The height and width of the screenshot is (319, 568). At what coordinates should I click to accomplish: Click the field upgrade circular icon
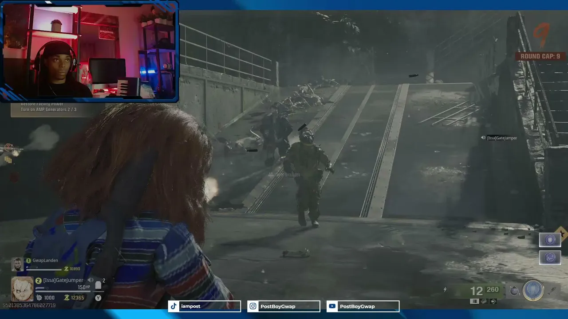533,290
